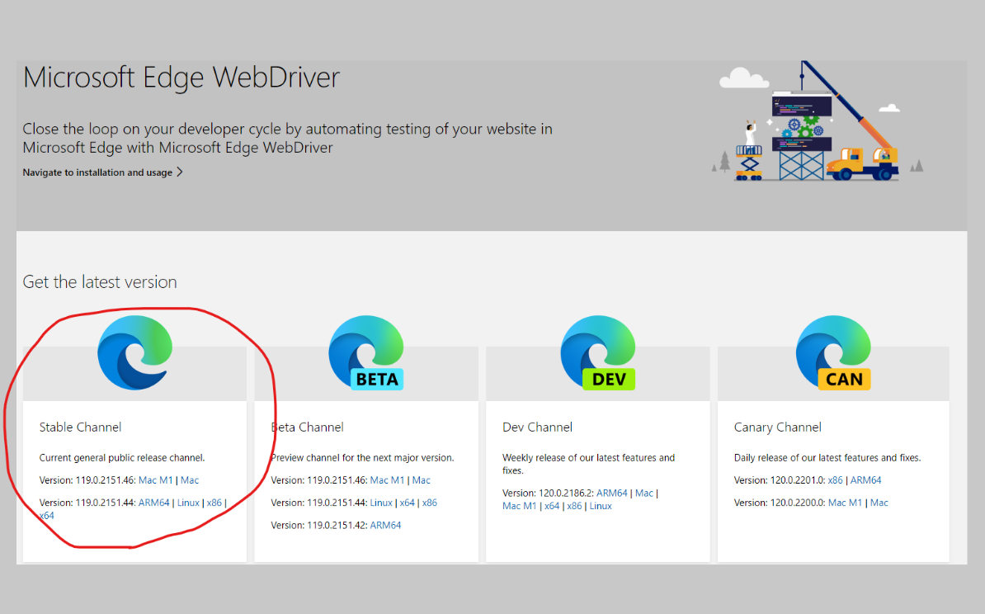Click the Canary Channel card title
The height and width of the screenshot is (614, 985).
click(x=778, y=427)
